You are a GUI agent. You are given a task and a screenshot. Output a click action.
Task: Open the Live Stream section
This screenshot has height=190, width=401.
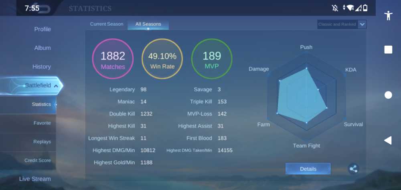point(35,179)
